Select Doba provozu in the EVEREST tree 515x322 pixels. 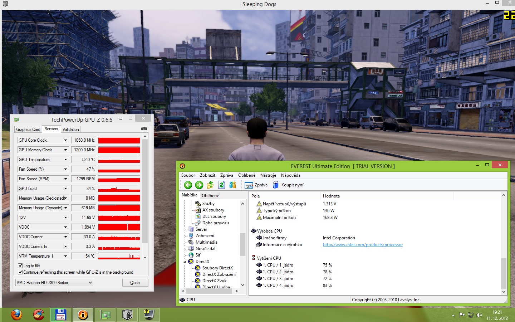[216, 223]
